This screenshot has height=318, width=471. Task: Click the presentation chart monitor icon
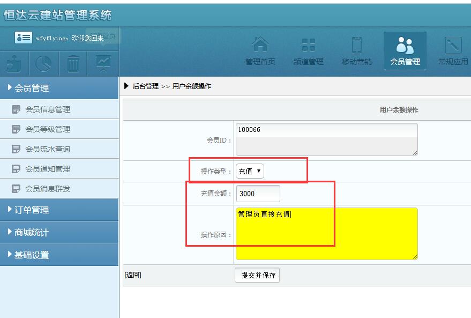click(x=103, y=64)
